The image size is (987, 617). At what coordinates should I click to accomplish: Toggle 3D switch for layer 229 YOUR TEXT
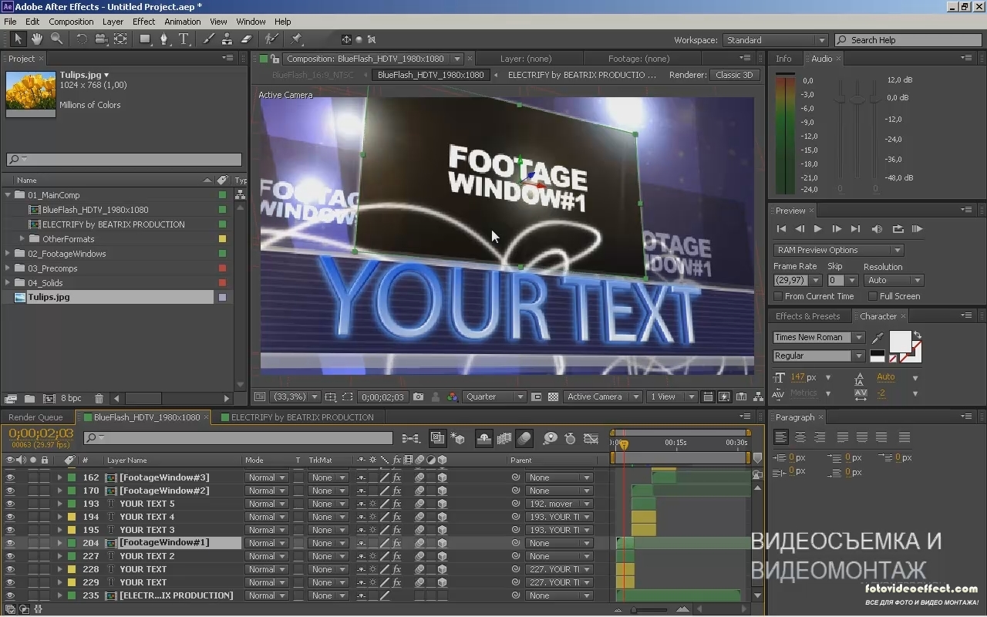click(x=442, y=582)
